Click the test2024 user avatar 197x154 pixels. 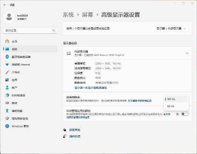(9, 17)
